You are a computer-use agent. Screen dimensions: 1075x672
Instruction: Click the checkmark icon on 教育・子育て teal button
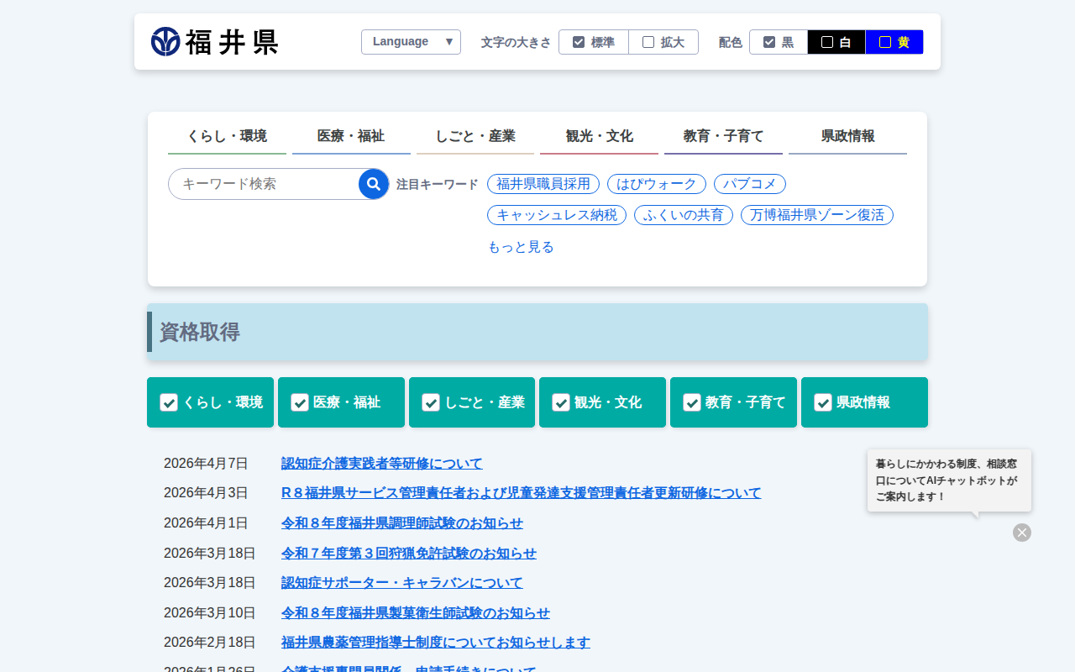(692, 402)
